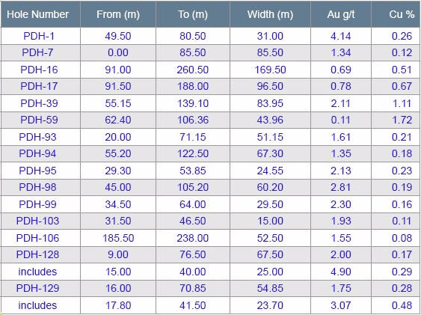Screen dimensions: 421x315
Task: Select the PDH-93 hole number
Action: coord(37,137)
